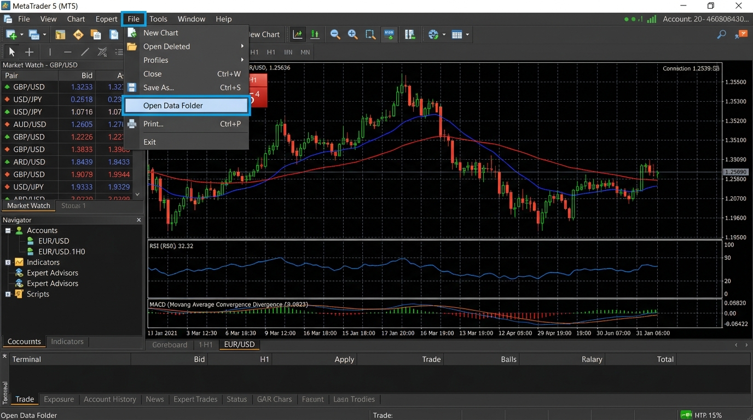
Task: Open the dropdown arrow beside the gear icon
Action: (444, 34)
